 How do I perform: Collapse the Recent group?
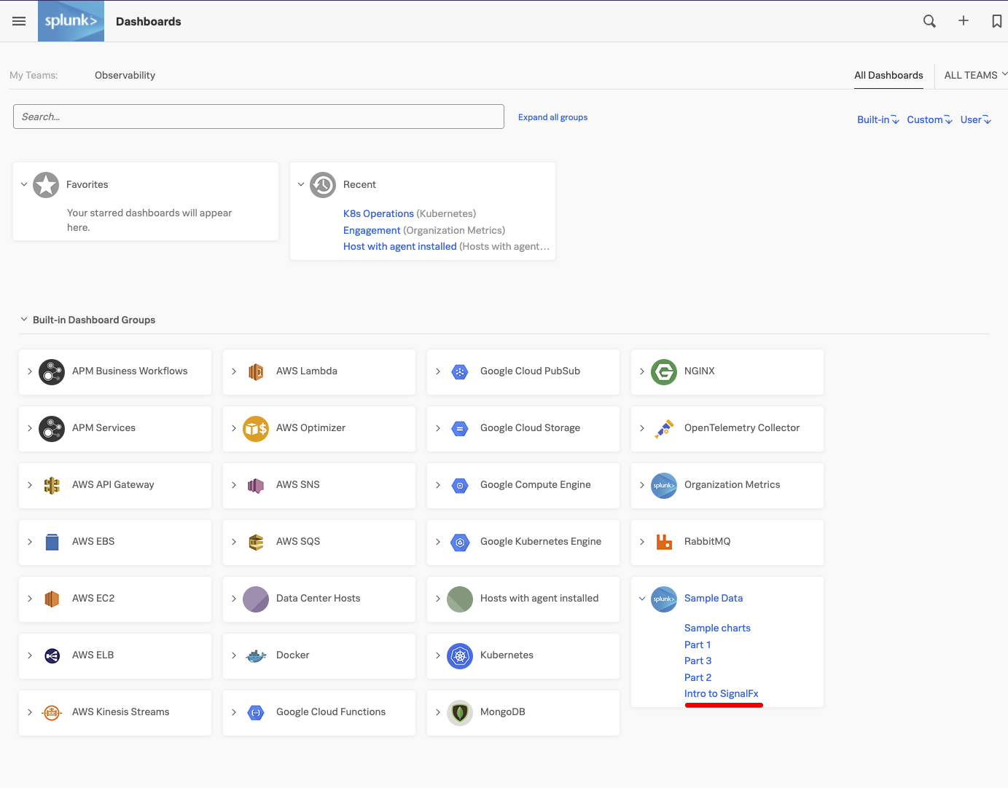[301, 184]
